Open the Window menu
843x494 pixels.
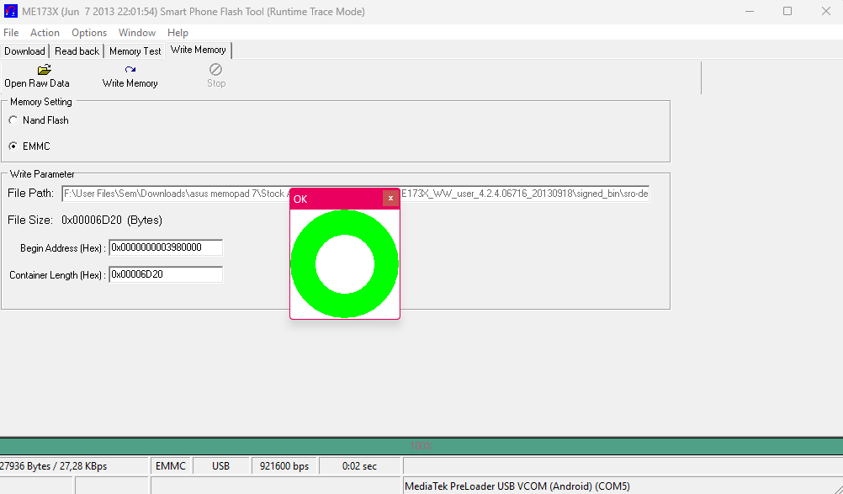tap(137, 33)
